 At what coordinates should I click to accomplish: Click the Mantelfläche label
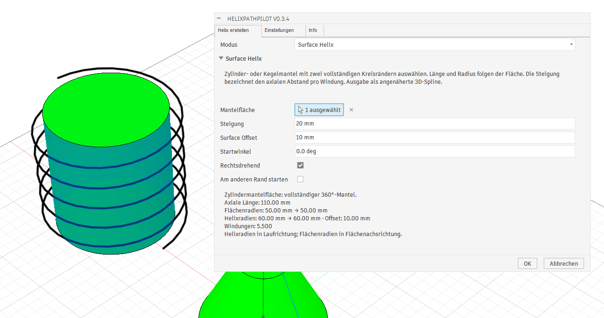pos(237,110)
